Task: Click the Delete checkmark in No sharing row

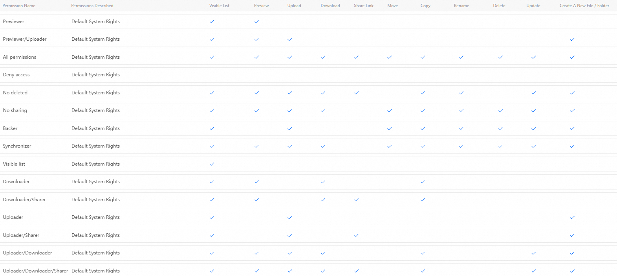Action: coord(500,111)
